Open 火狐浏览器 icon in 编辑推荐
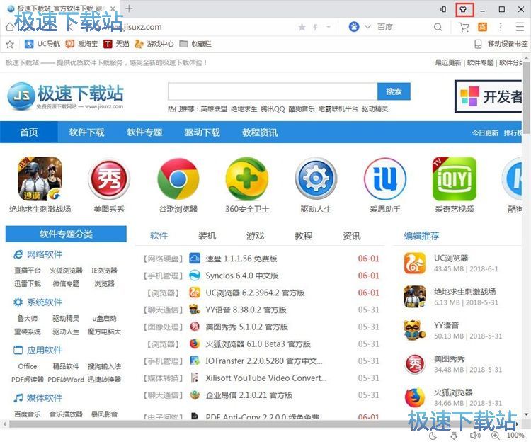This screenshot has height=442, width=531. pos(414,397)
